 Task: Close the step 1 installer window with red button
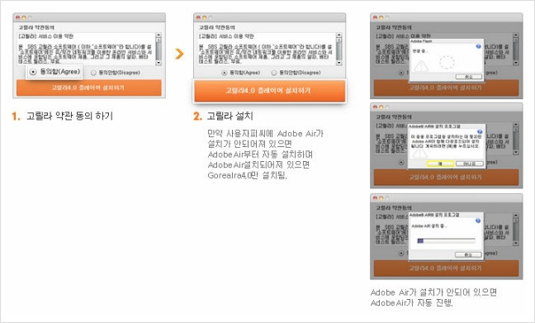18,17
